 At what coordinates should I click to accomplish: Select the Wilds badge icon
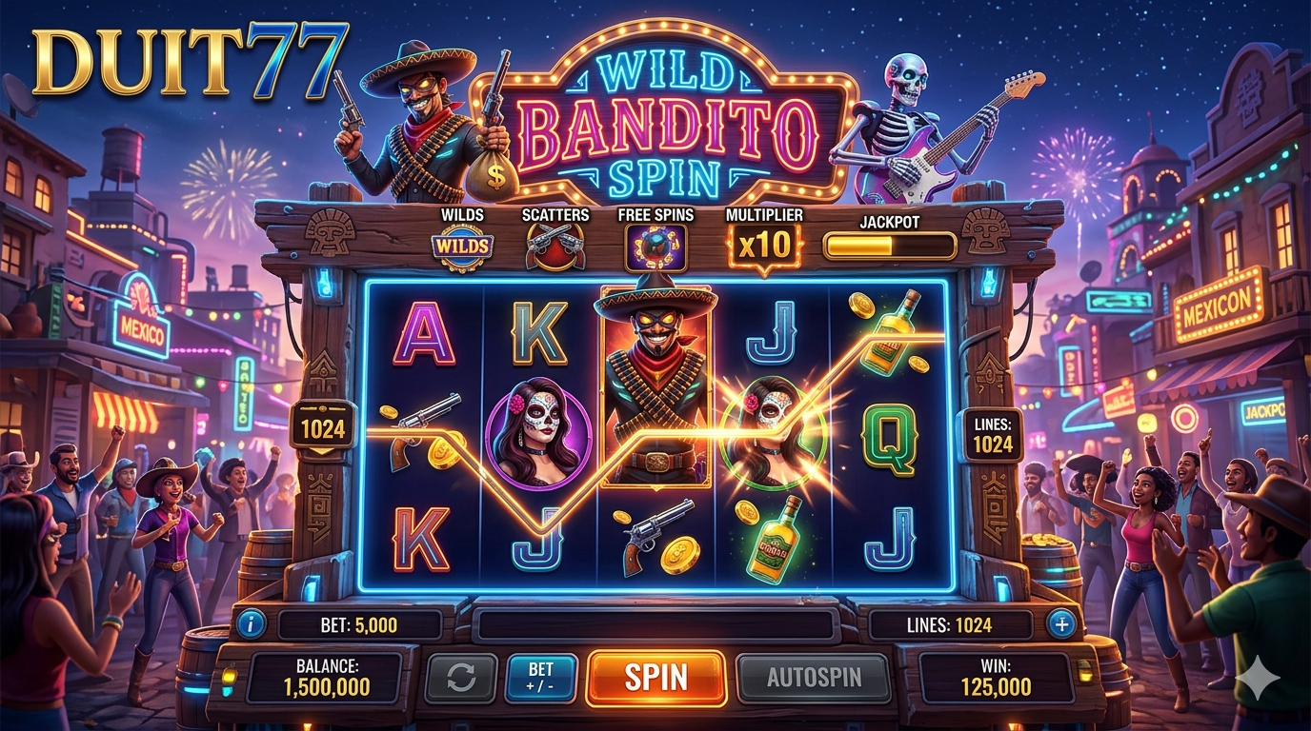point(463,247)
